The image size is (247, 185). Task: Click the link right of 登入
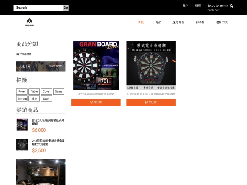[x=198, y=5]
